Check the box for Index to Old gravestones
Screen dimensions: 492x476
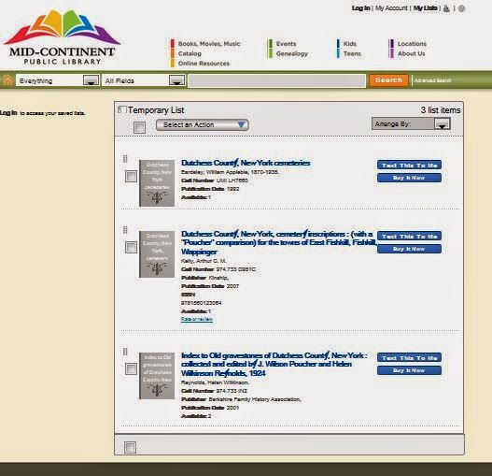click(131, 368)
